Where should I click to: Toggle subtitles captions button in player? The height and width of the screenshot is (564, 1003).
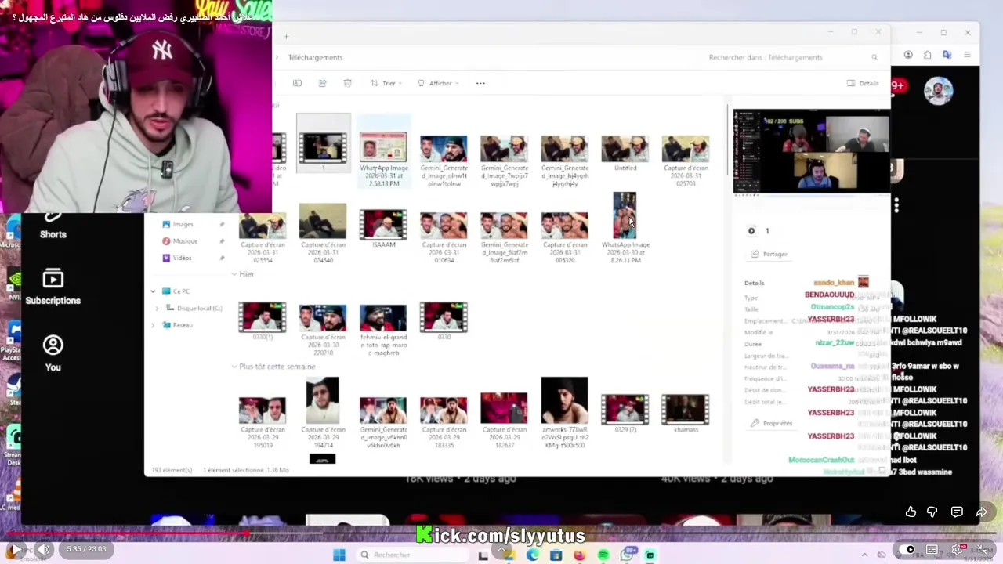pos(932,550)
